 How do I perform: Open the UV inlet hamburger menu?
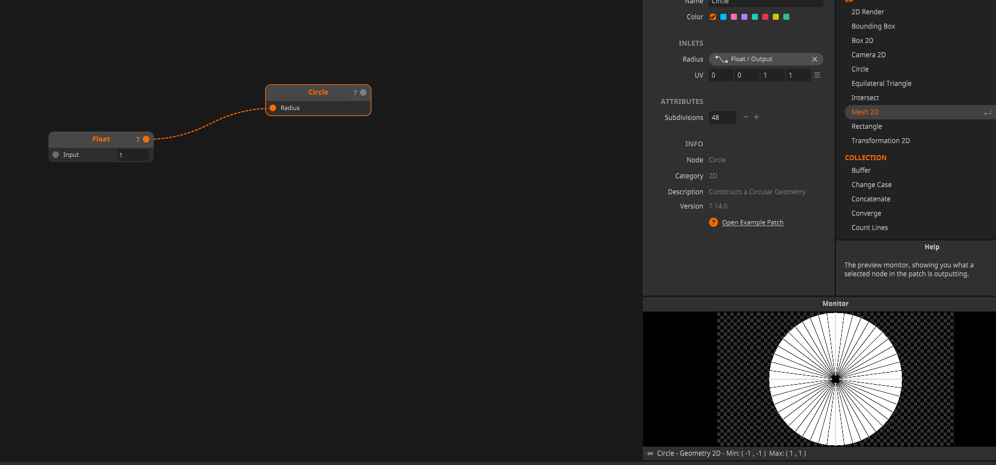[817, 75]
